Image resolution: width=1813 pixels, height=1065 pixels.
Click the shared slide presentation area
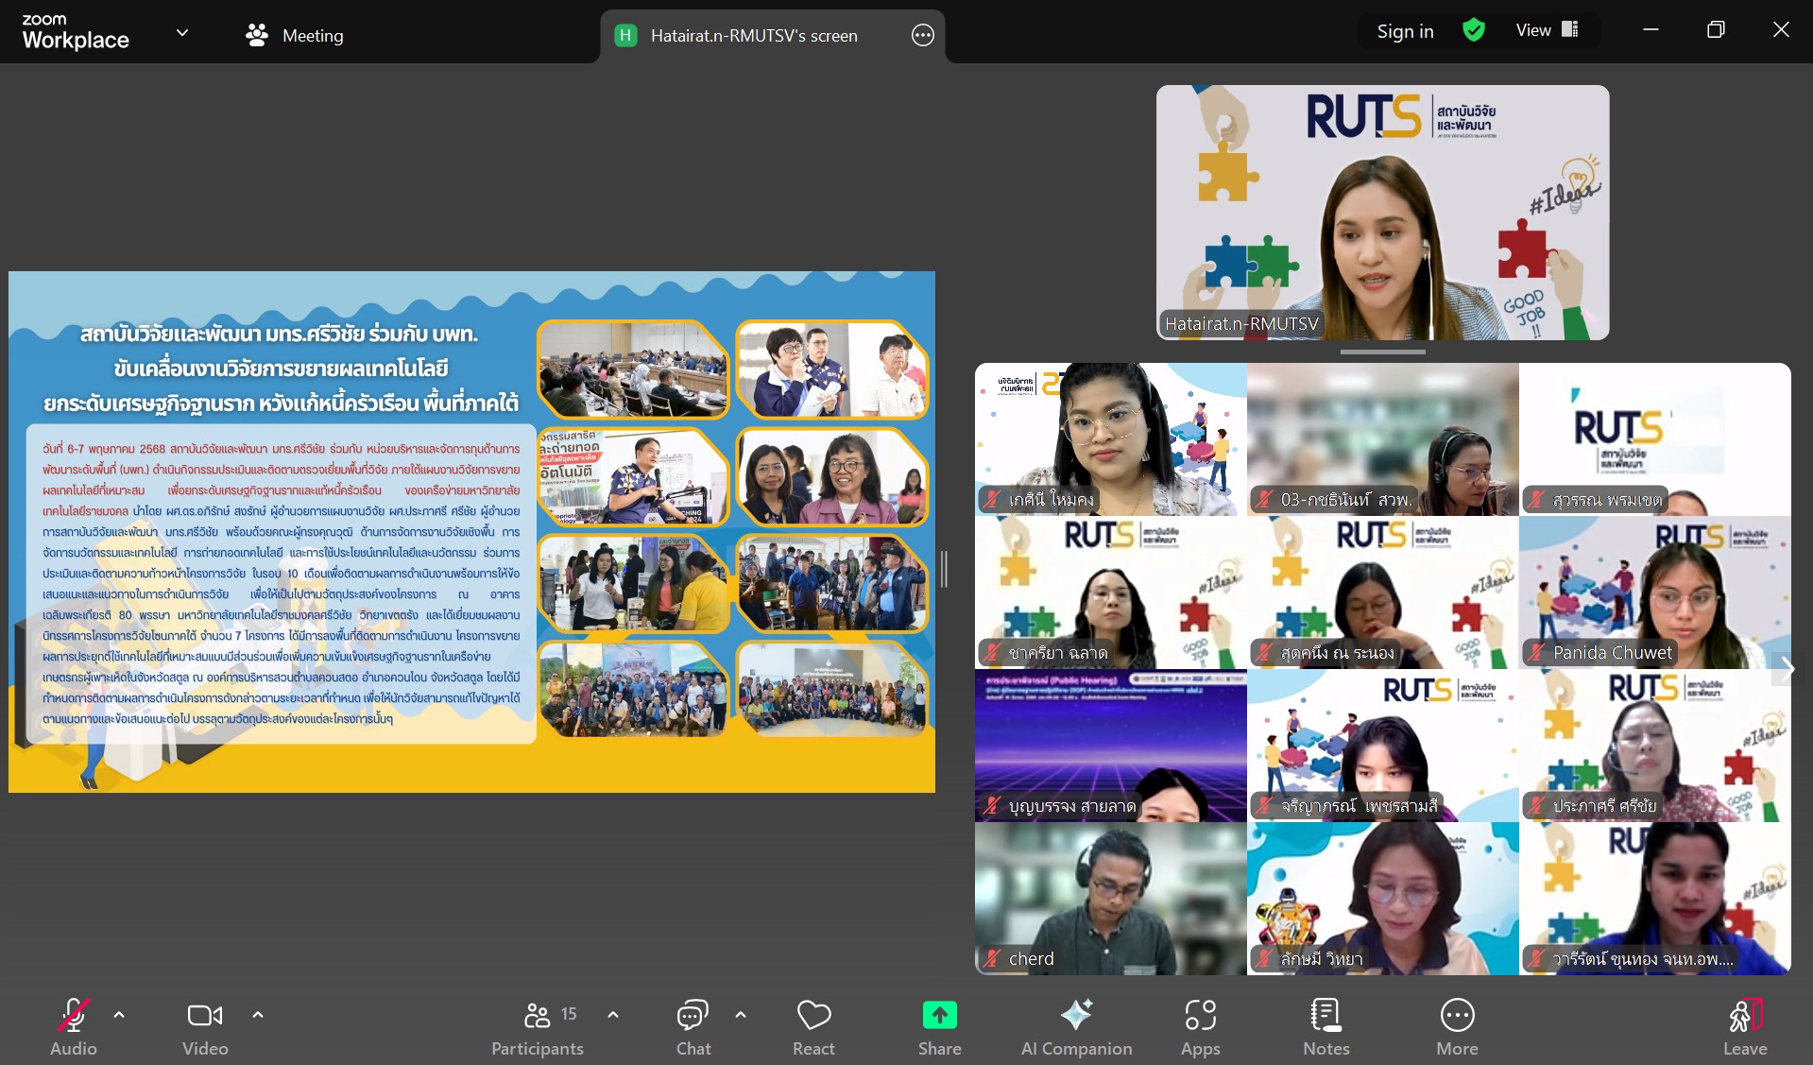pos(471,532)
